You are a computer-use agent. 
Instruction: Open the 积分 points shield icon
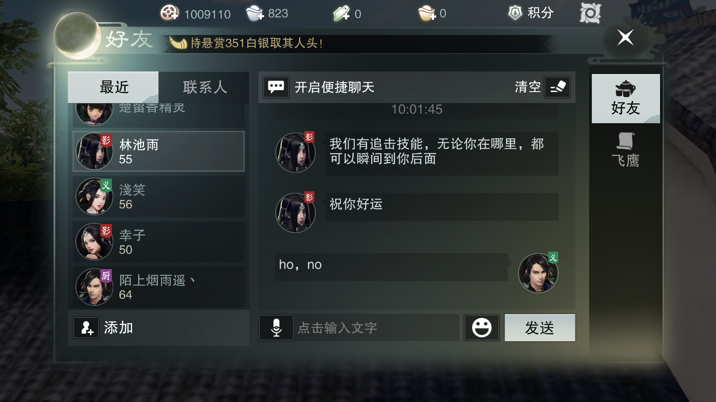pyautogui.click(x=515, y=13)
